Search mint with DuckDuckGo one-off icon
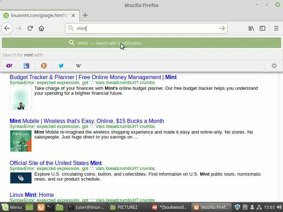 coord(44,66)
